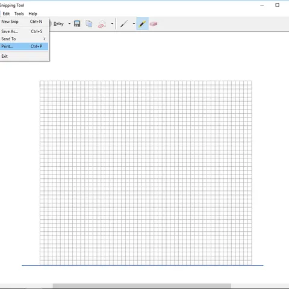The width and height of the screenshot is (289, 289).
Task: Expand the Delay dropdown arrow
Action: [x=69, y=23]
